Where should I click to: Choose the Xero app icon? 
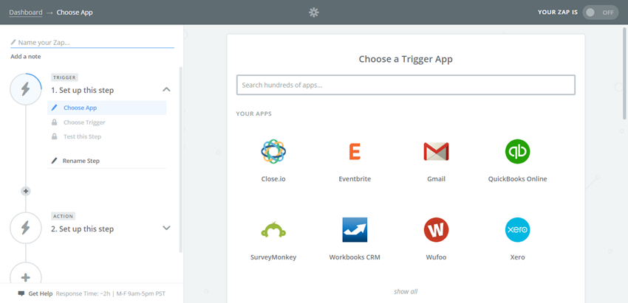click(x=517, y=230)
